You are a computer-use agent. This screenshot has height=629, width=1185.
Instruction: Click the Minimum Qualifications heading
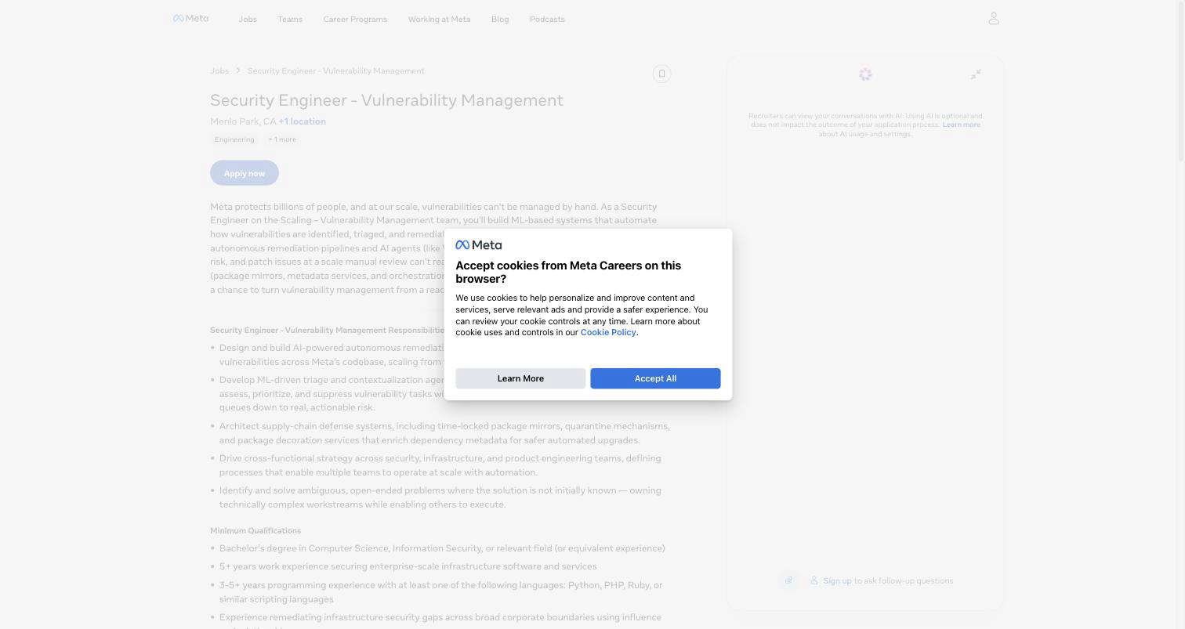(255, 530)
